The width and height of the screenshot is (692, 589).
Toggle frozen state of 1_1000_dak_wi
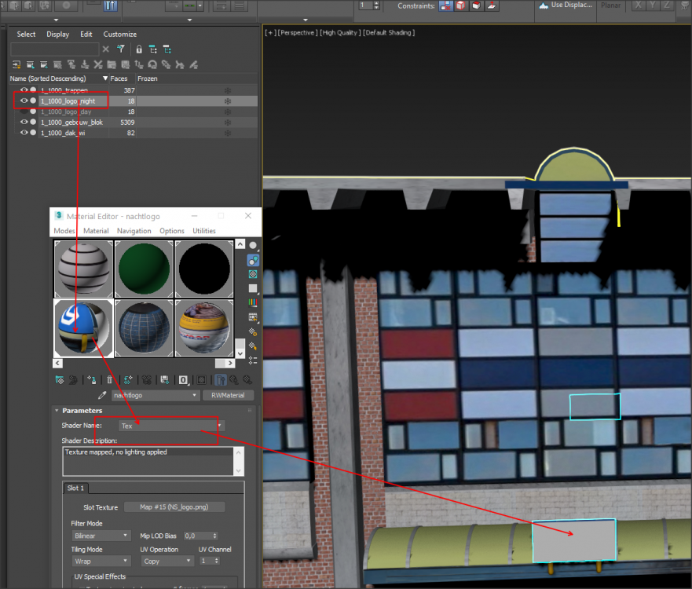(228, 134)
